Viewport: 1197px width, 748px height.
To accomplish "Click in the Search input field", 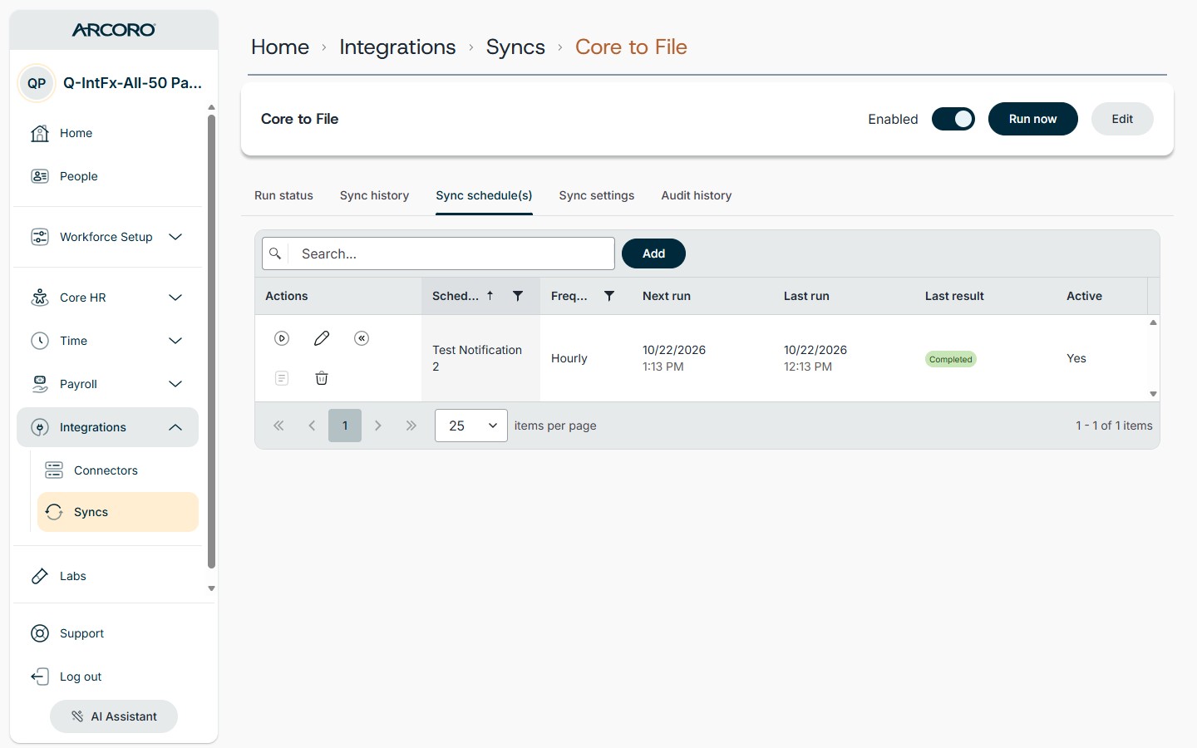I will coord(451,253).
